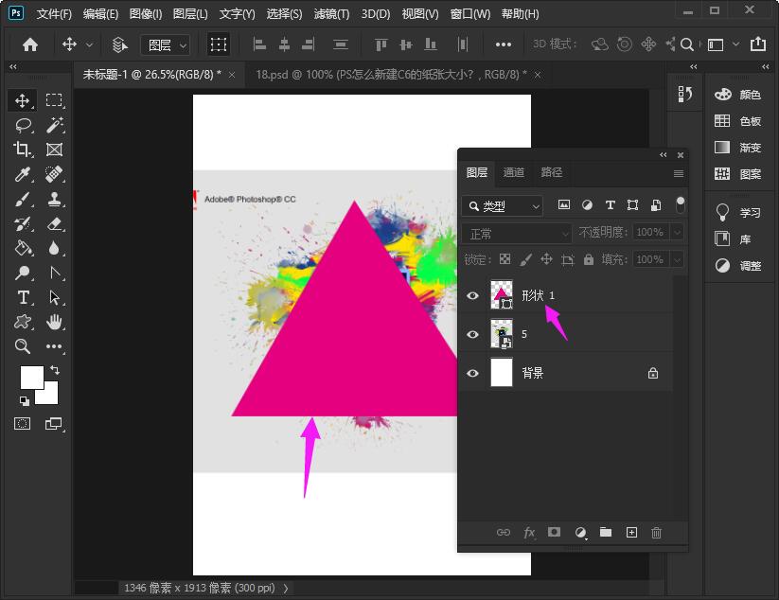Select the Spot Healing Brush tool

pos(54,174)
